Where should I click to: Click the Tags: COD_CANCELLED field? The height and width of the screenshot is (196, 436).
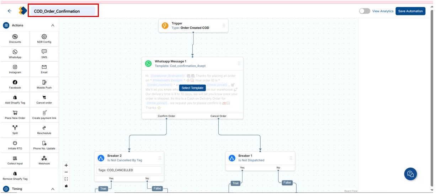[129, 170]
